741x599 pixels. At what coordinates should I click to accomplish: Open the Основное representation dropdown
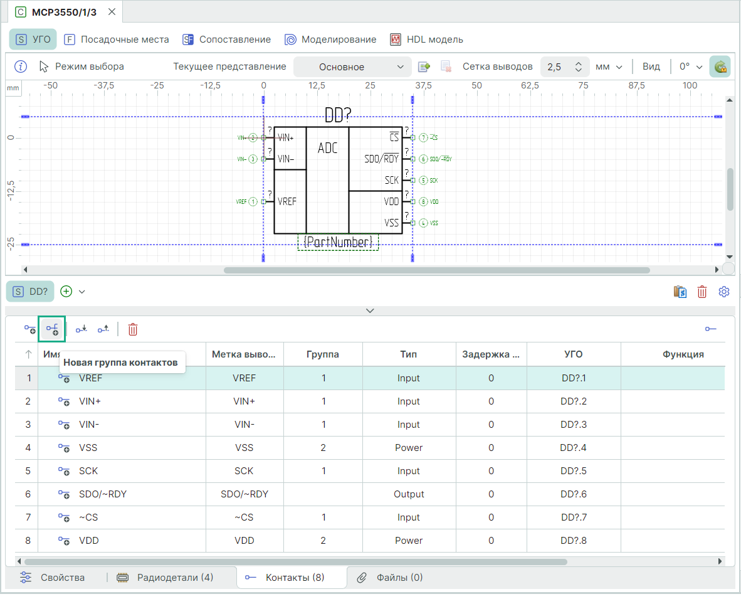point(352,67)
